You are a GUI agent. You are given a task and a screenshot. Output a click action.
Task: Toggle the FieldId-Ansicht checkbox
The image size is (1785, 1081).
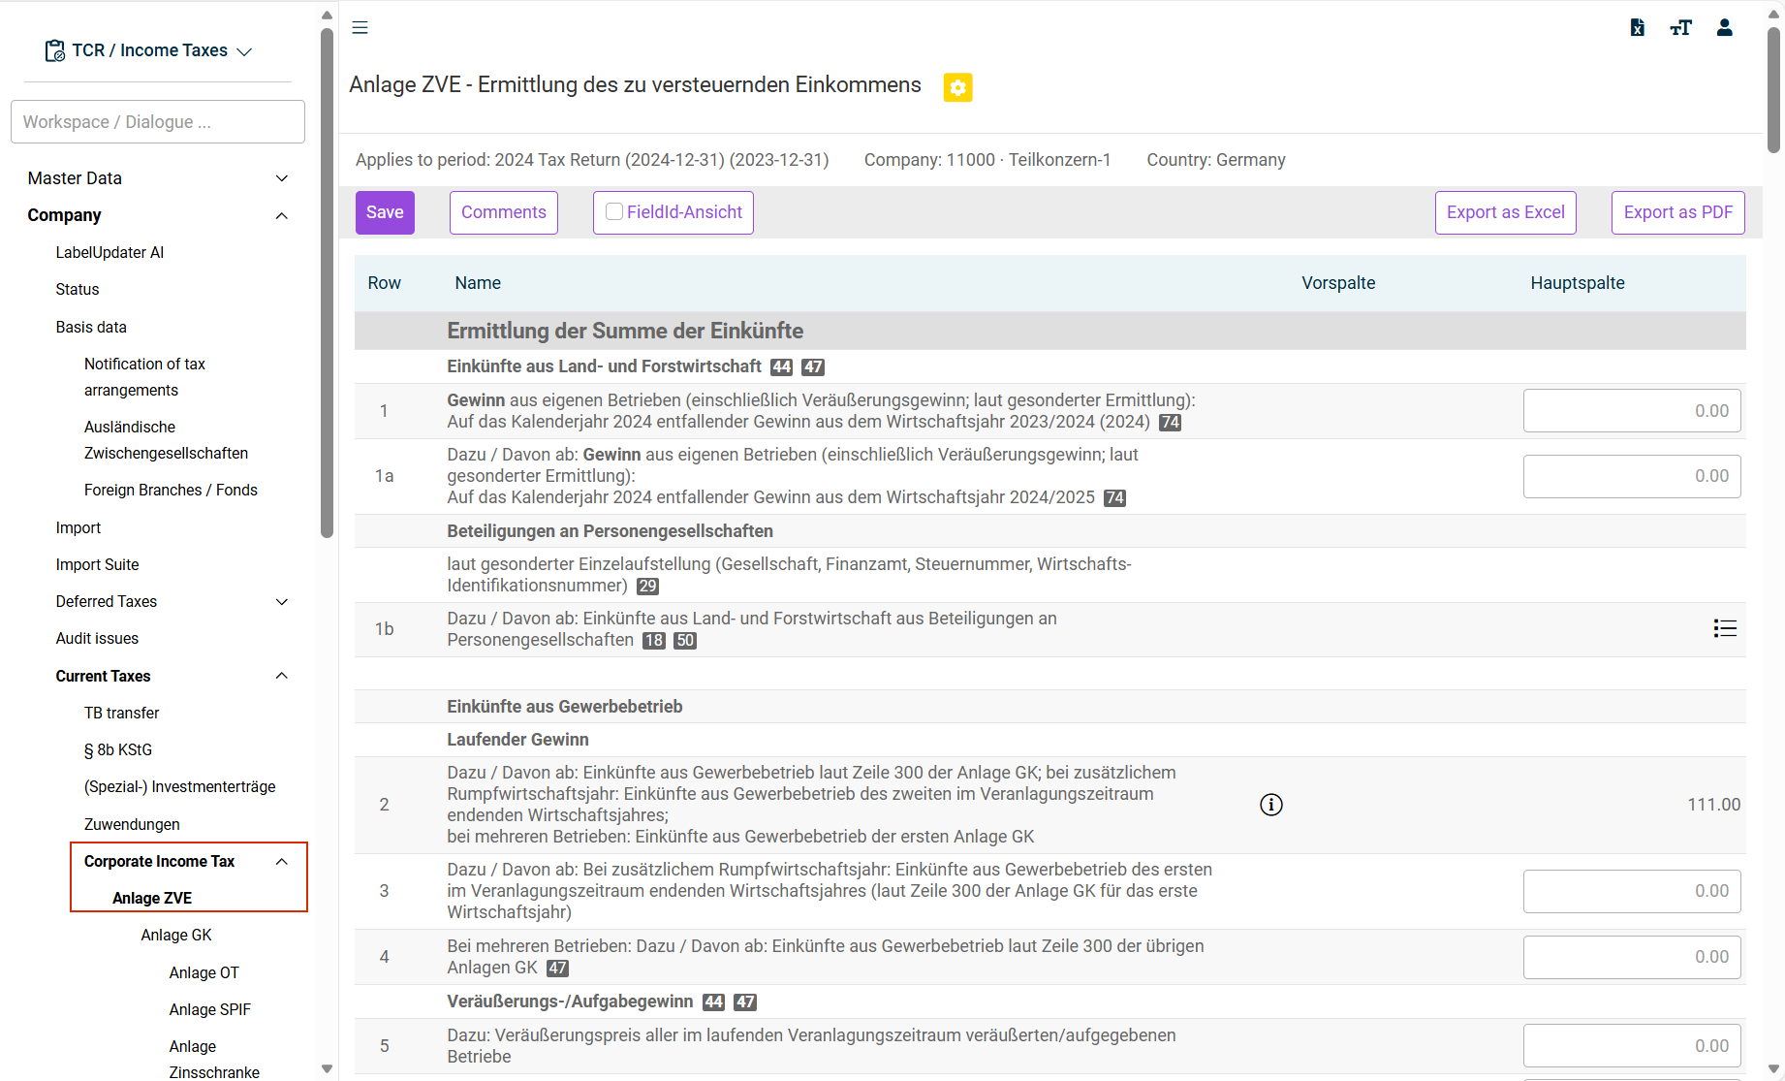pos(614,211)
